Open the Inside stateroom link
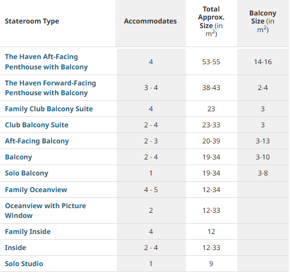 tap(15, 248)
